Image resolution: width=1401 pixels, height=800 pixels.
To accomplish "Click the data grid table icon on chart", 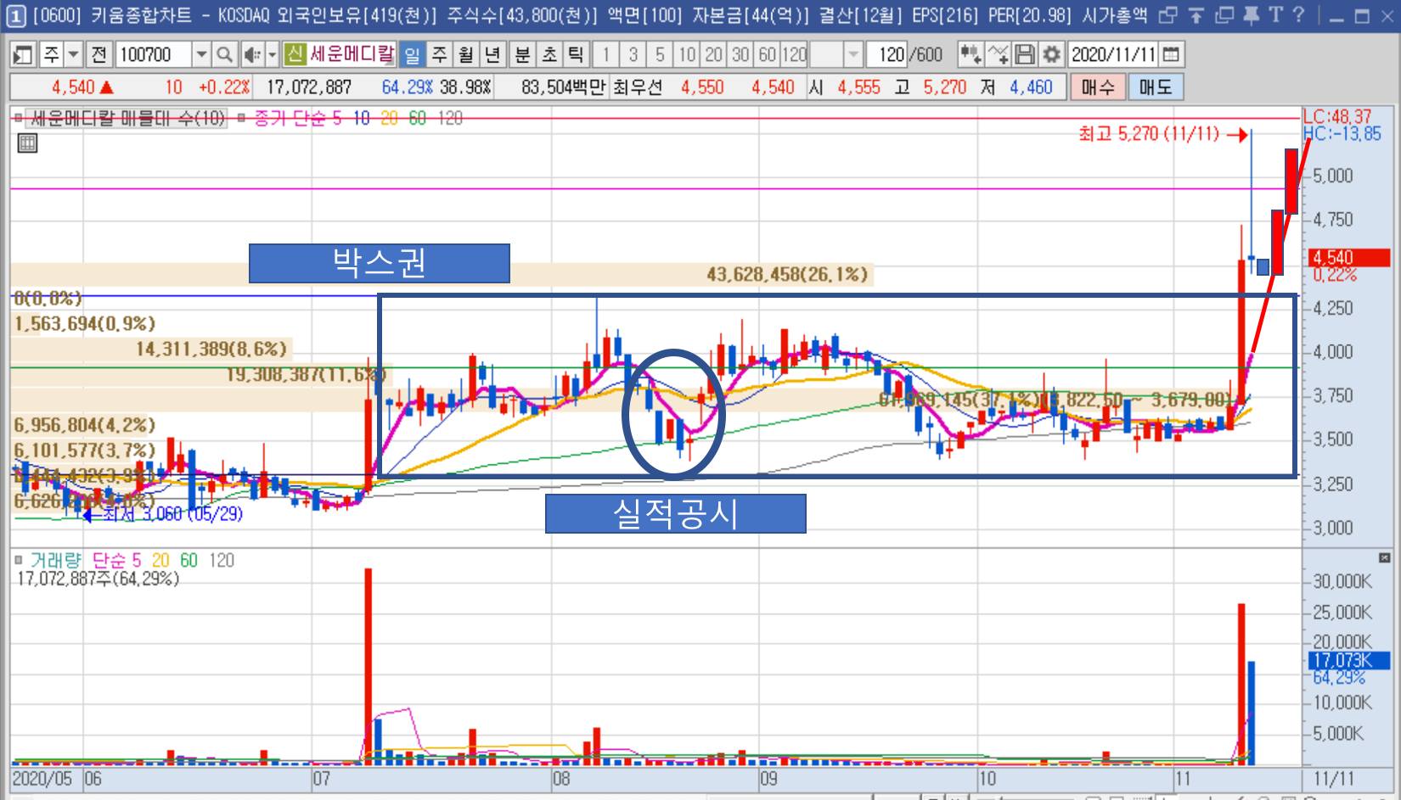I will point(27,143).
